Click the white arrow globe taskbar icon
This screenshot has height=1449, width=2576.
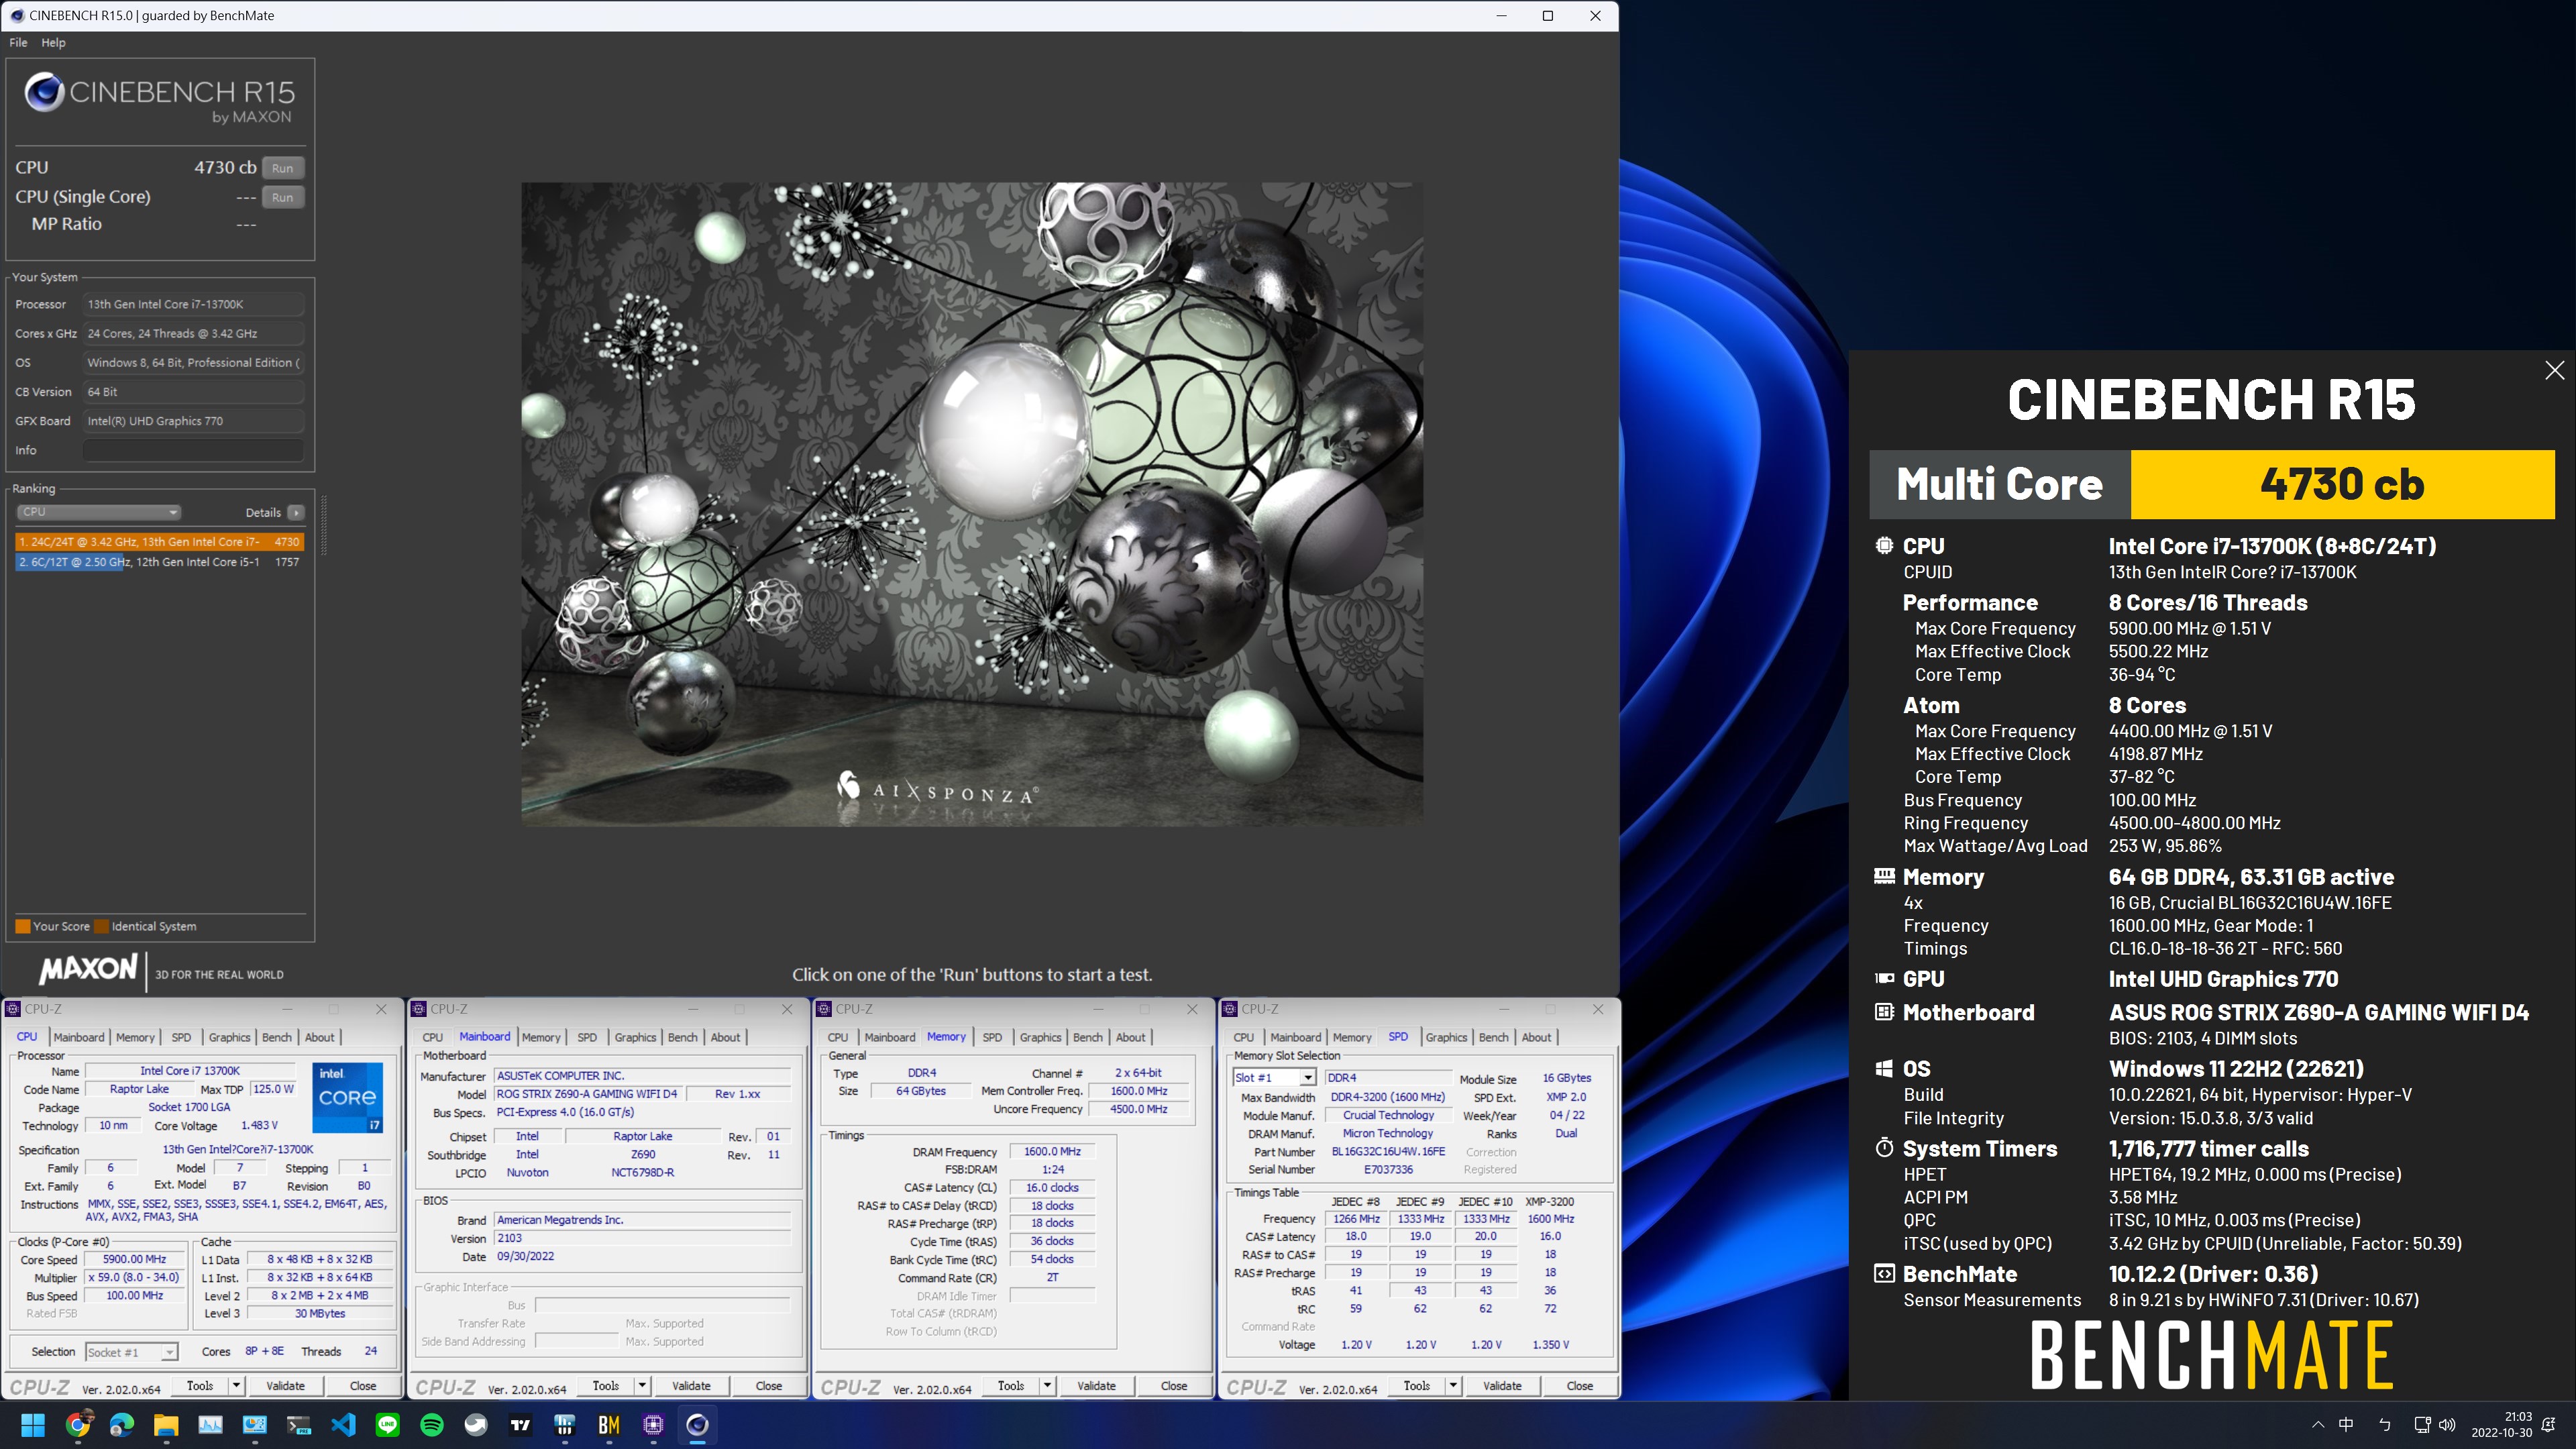[476, 1425]
